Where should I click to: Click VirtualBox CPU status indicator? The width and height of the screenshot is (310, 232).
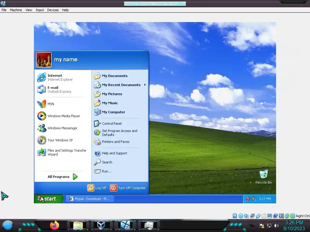[x=281, y=216]
